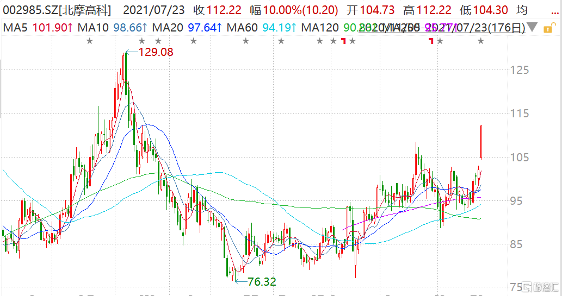Click the 129.08 peak price label
Viewport: 562px width, 296px height.
pyautogui.click(x=156, y=52)
